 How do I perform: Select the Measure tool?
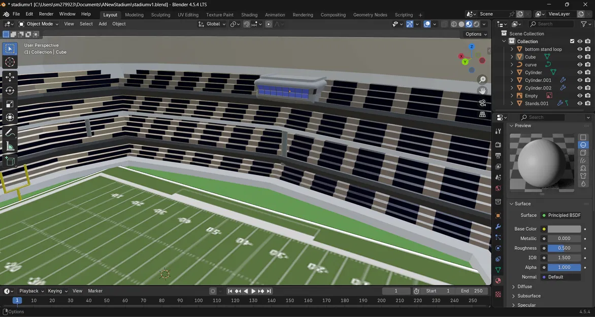pos(10,147)
